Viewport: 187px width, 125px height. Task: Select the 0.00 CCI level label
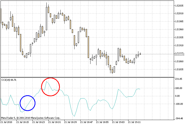click(x=177, y=96)
